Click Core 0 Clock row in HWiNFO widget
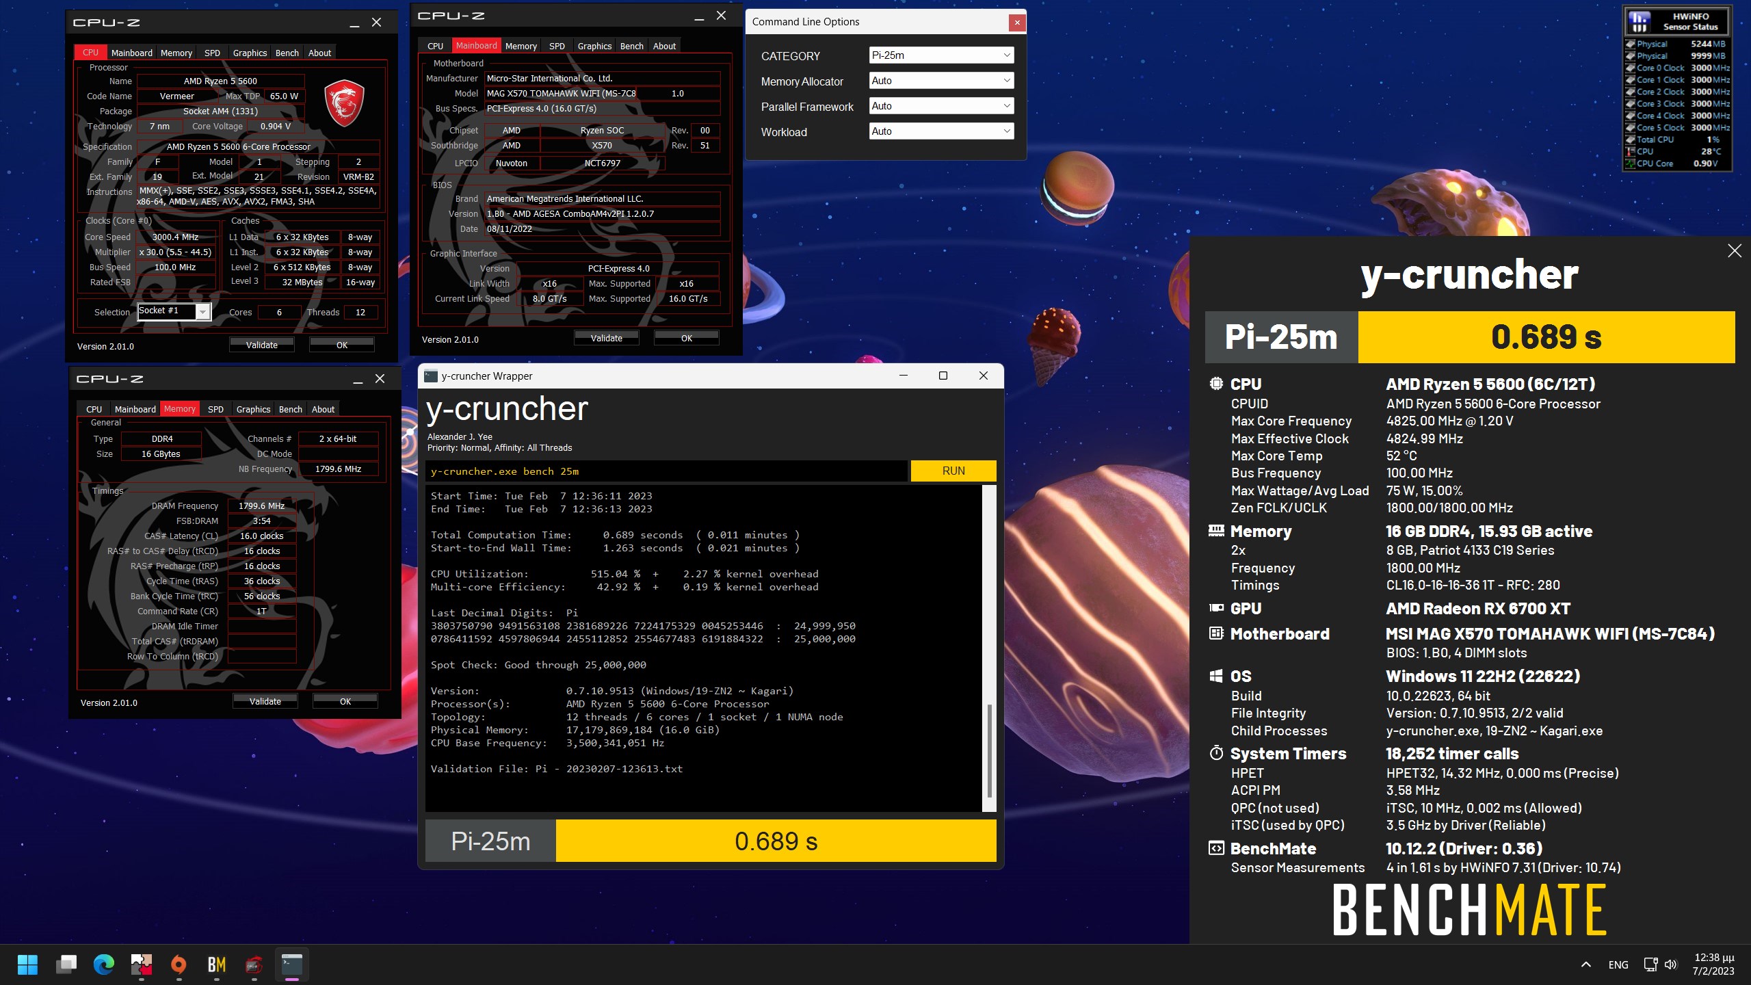1751x985 pixels. pos(1678,68)
